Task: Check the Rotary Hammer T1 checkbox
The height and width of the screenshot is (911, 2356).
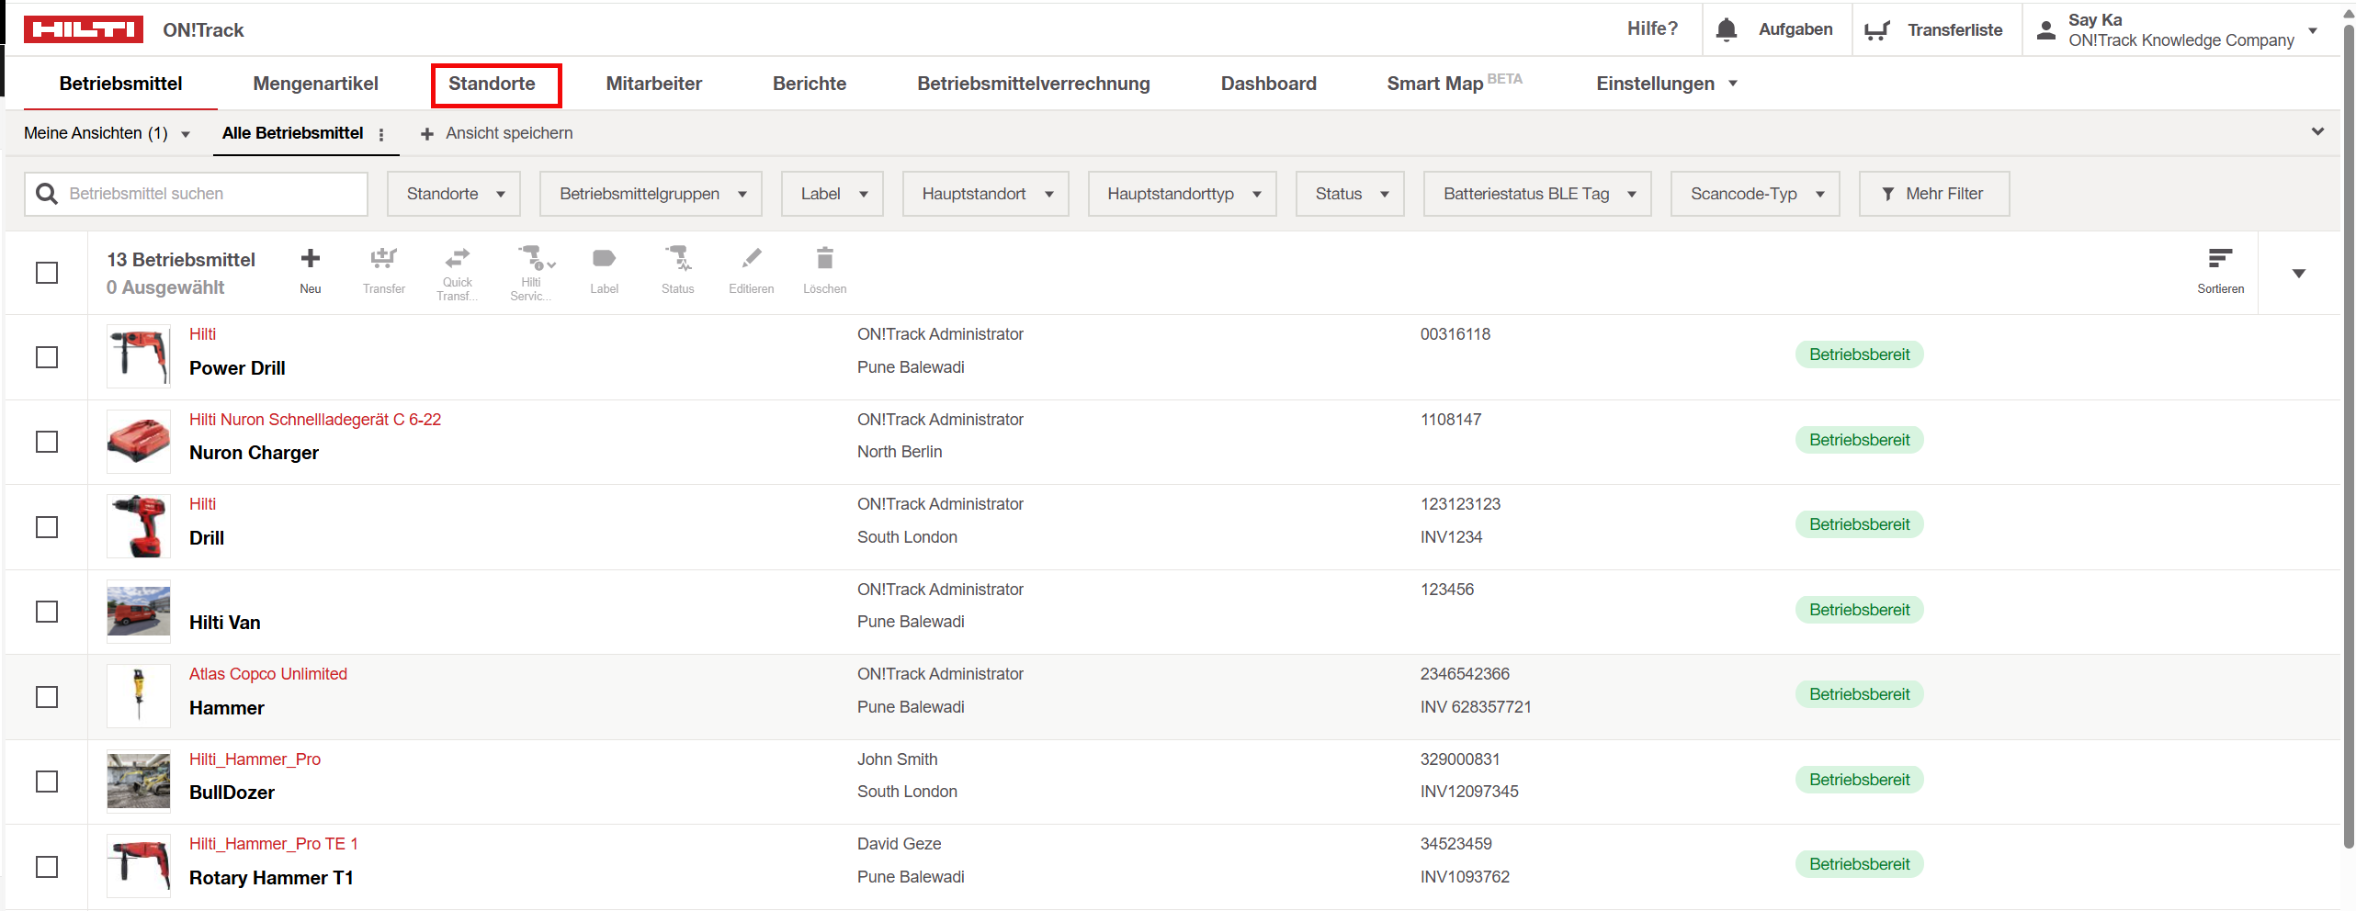Action: [x=47, y=867]
